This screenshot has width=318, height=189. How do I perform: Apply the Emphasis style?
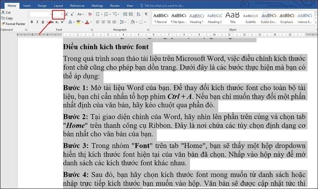tap(287, 18)
